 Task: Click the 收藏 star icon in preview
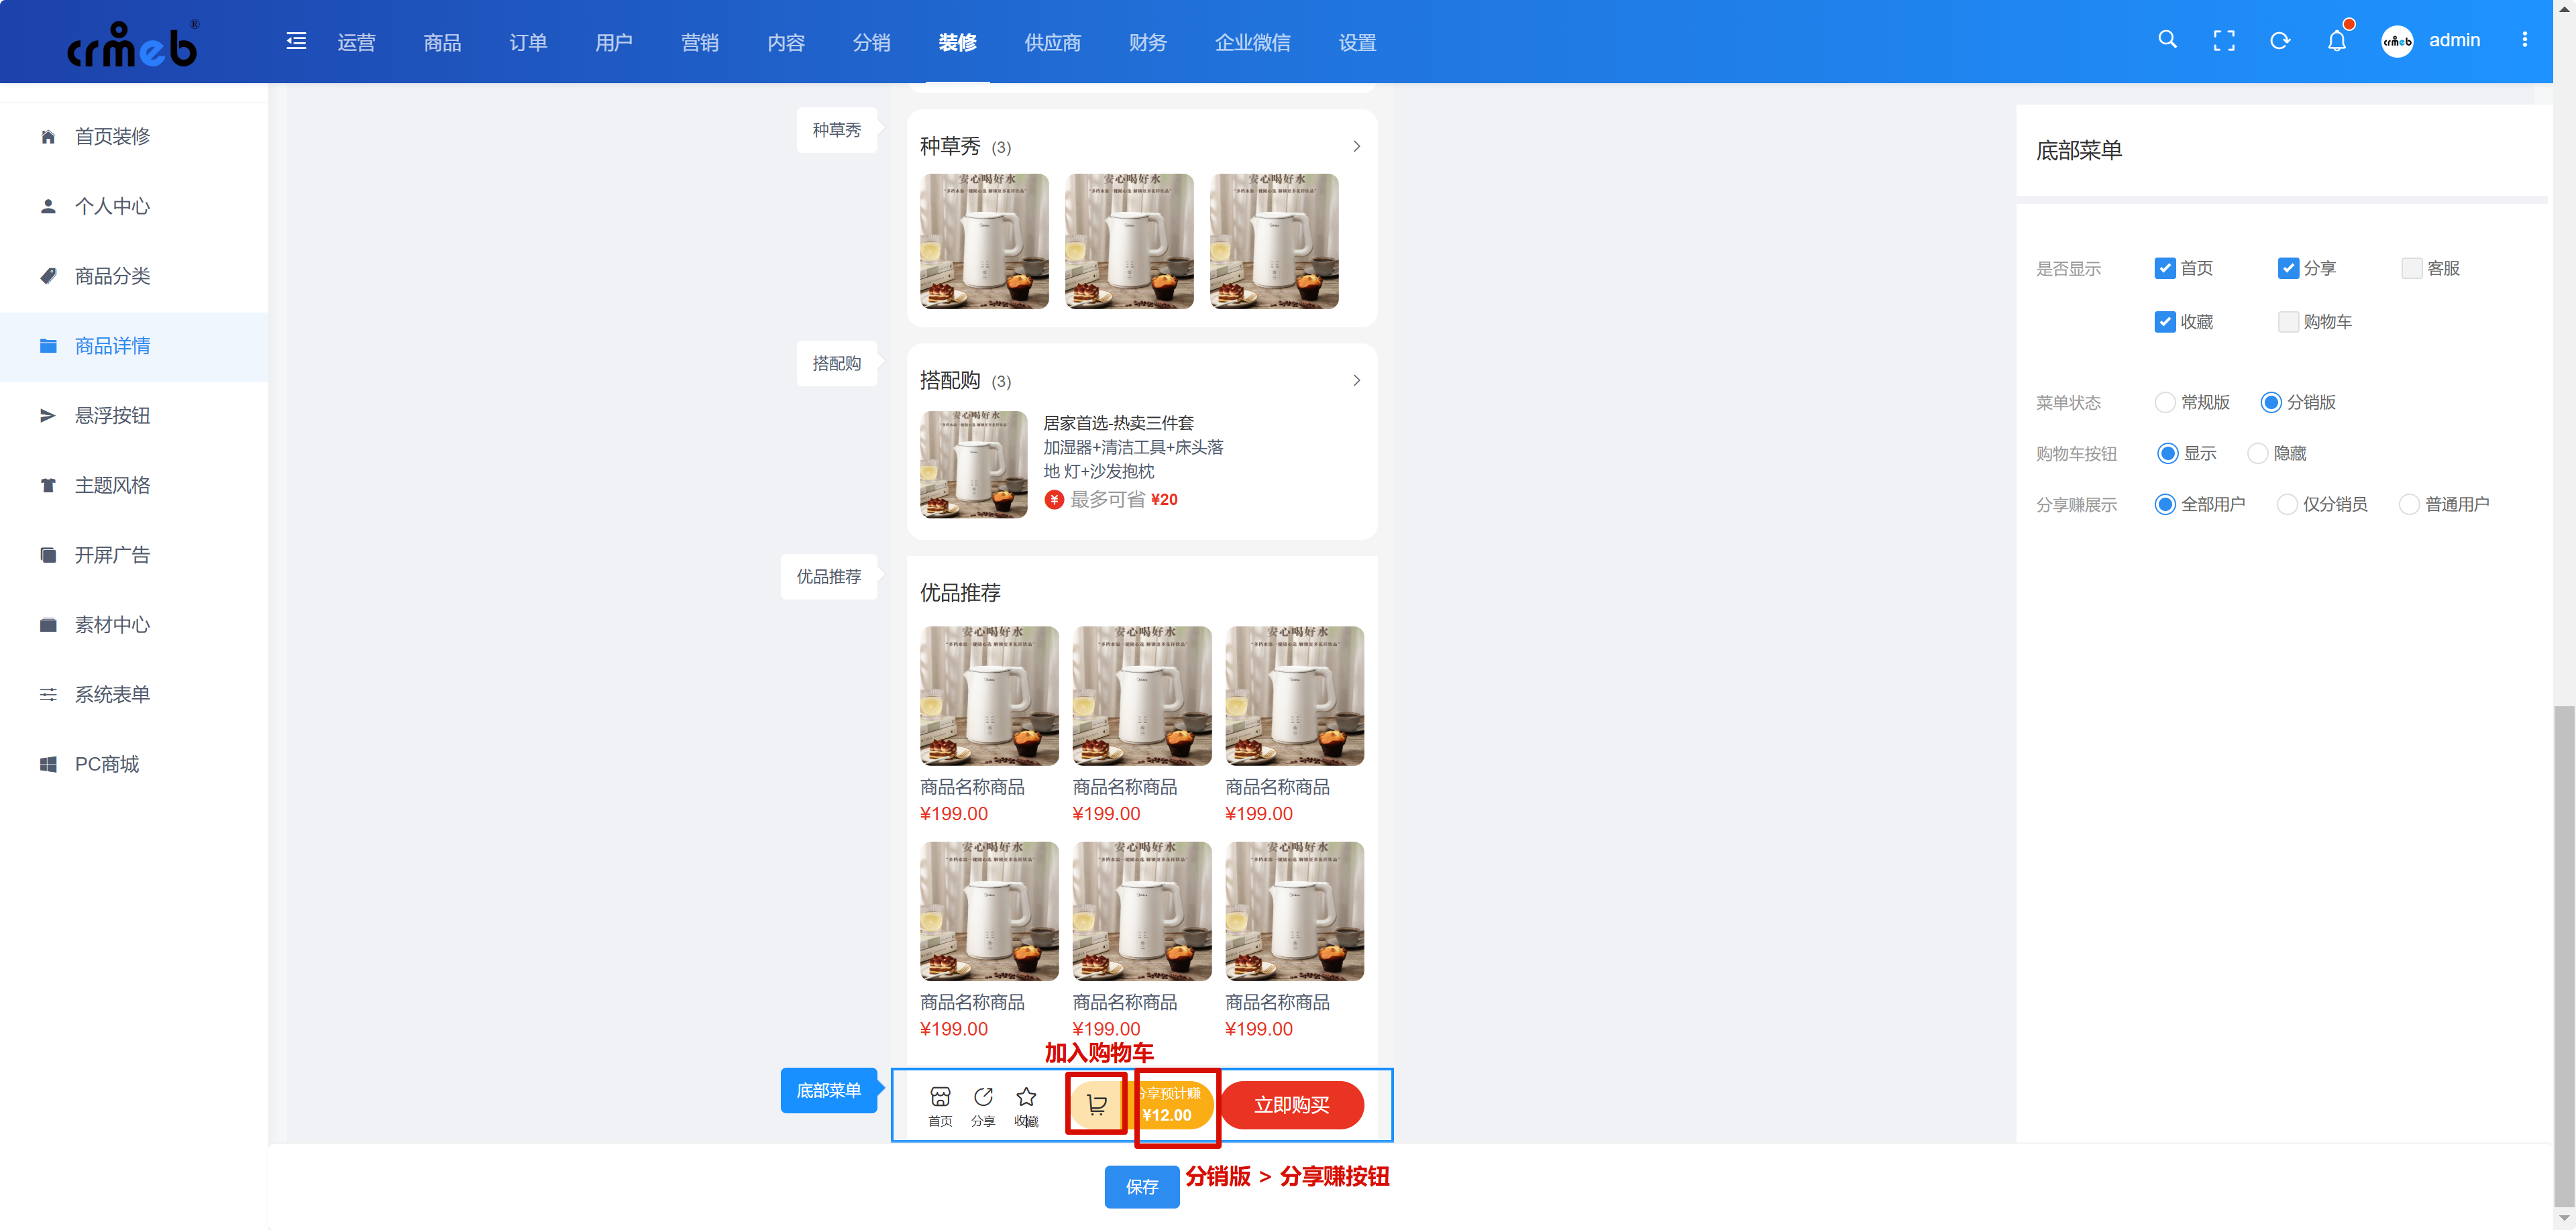coord(1026,1097)
